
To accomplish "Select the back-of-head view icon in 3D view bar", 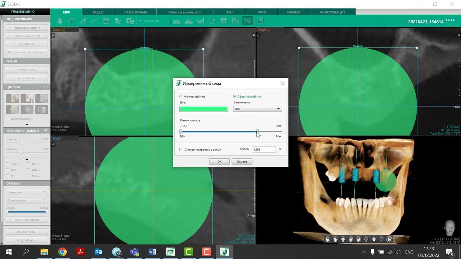I will coord(366,239).
